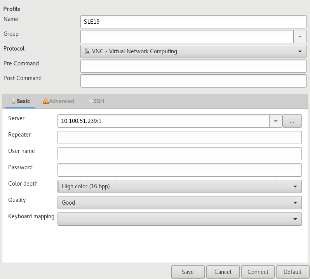310x279 pixels.
Task: Open the Color depth dropdown
Action: [179, 186]
